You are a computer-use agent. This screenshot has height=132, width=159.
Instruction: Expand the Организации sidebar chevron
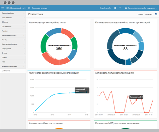pyautogui.click(x=24, y=27)
